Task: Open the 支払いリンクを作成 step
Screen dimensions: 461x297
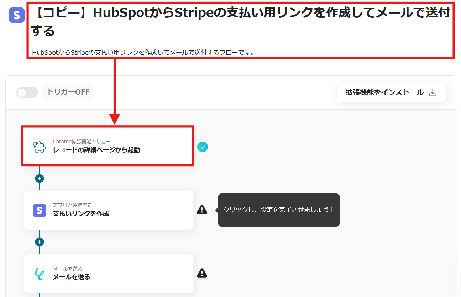Action: click(109, 210)
